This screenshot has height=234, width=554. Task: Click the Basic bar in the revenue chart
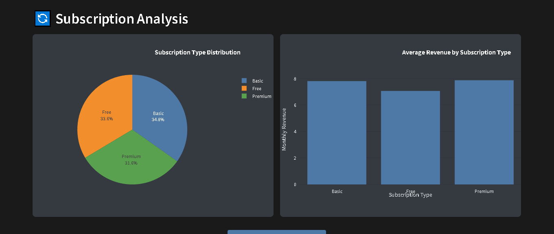337,132
